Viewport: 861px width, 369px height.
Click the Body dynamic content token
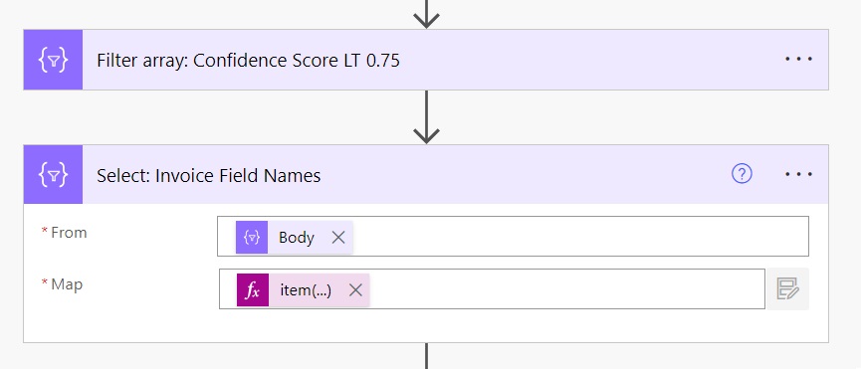(295, 238)
